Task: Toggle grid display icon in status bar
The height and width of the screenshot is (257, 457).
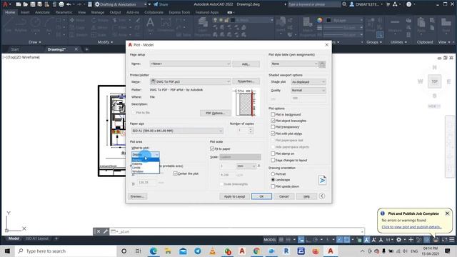Action: coord(281,240)
